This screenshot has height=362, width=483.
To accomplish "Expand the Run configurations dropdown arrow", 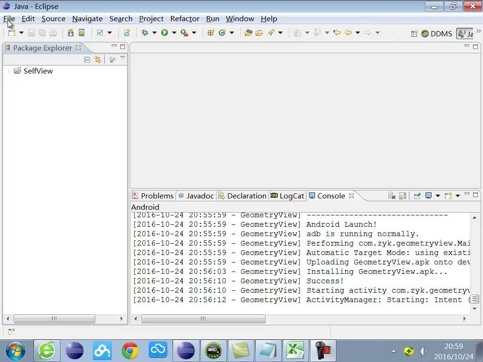I will click(174, 33).
